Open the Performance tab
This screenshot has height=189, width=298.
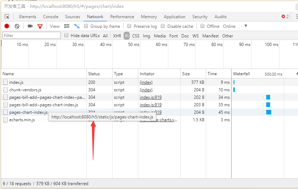click(122, 17)
